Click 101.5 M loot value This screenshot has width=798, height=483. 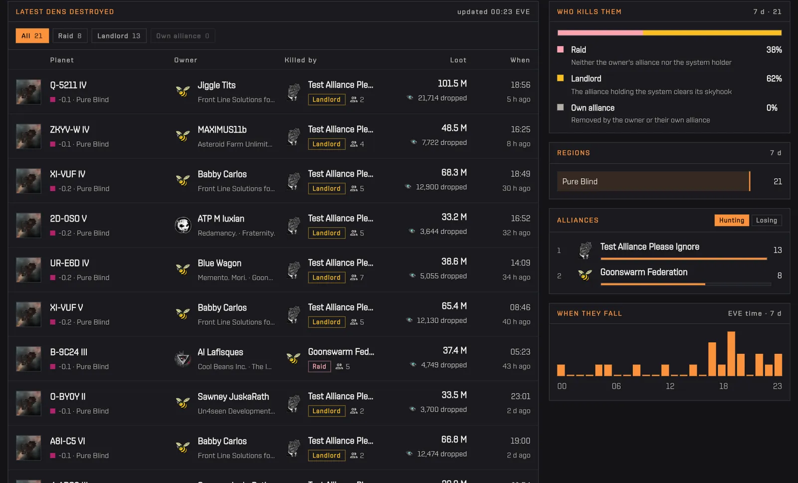pos(452,83)
